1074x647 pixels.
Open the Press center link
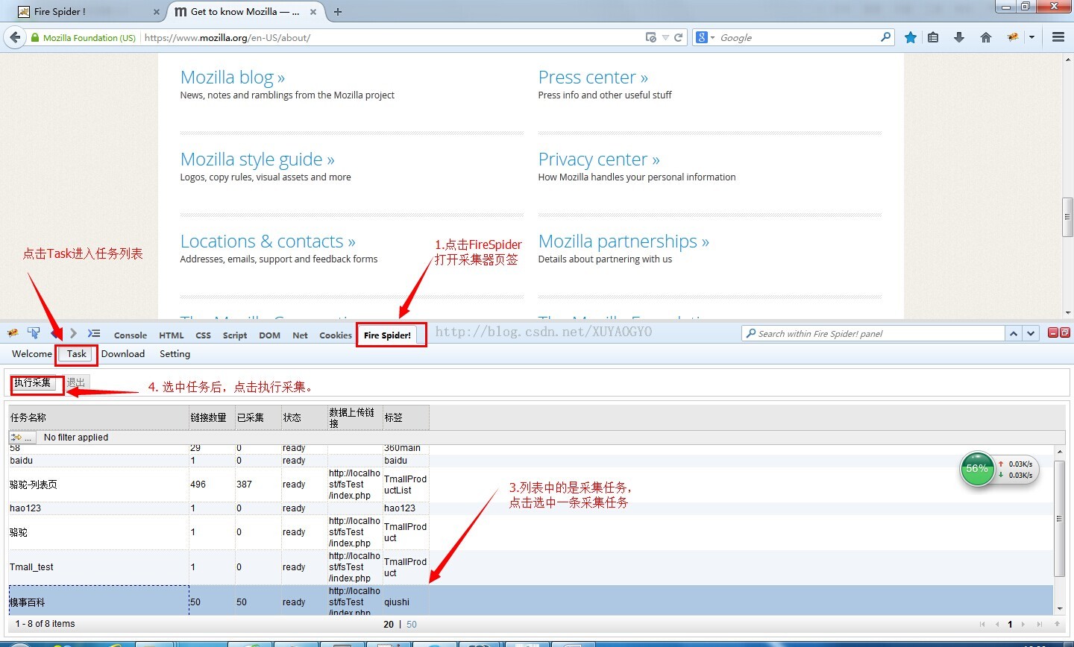coord(593,78)
